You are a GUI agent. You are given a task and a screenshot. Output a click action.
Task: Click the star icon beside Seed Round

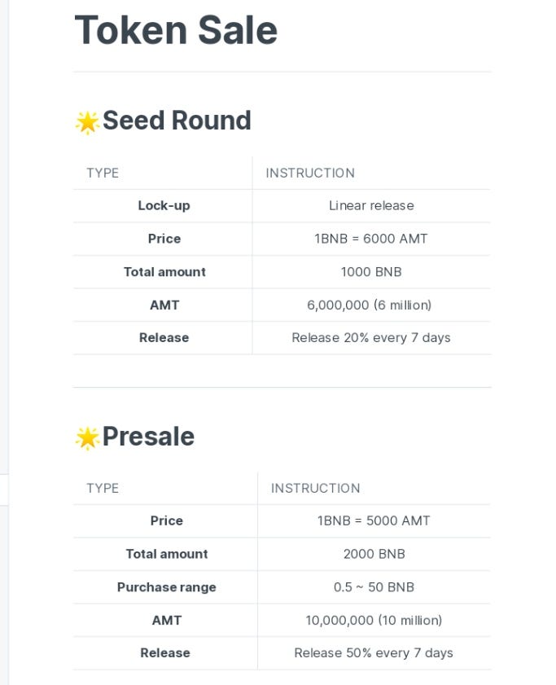[x=87, y=122]
